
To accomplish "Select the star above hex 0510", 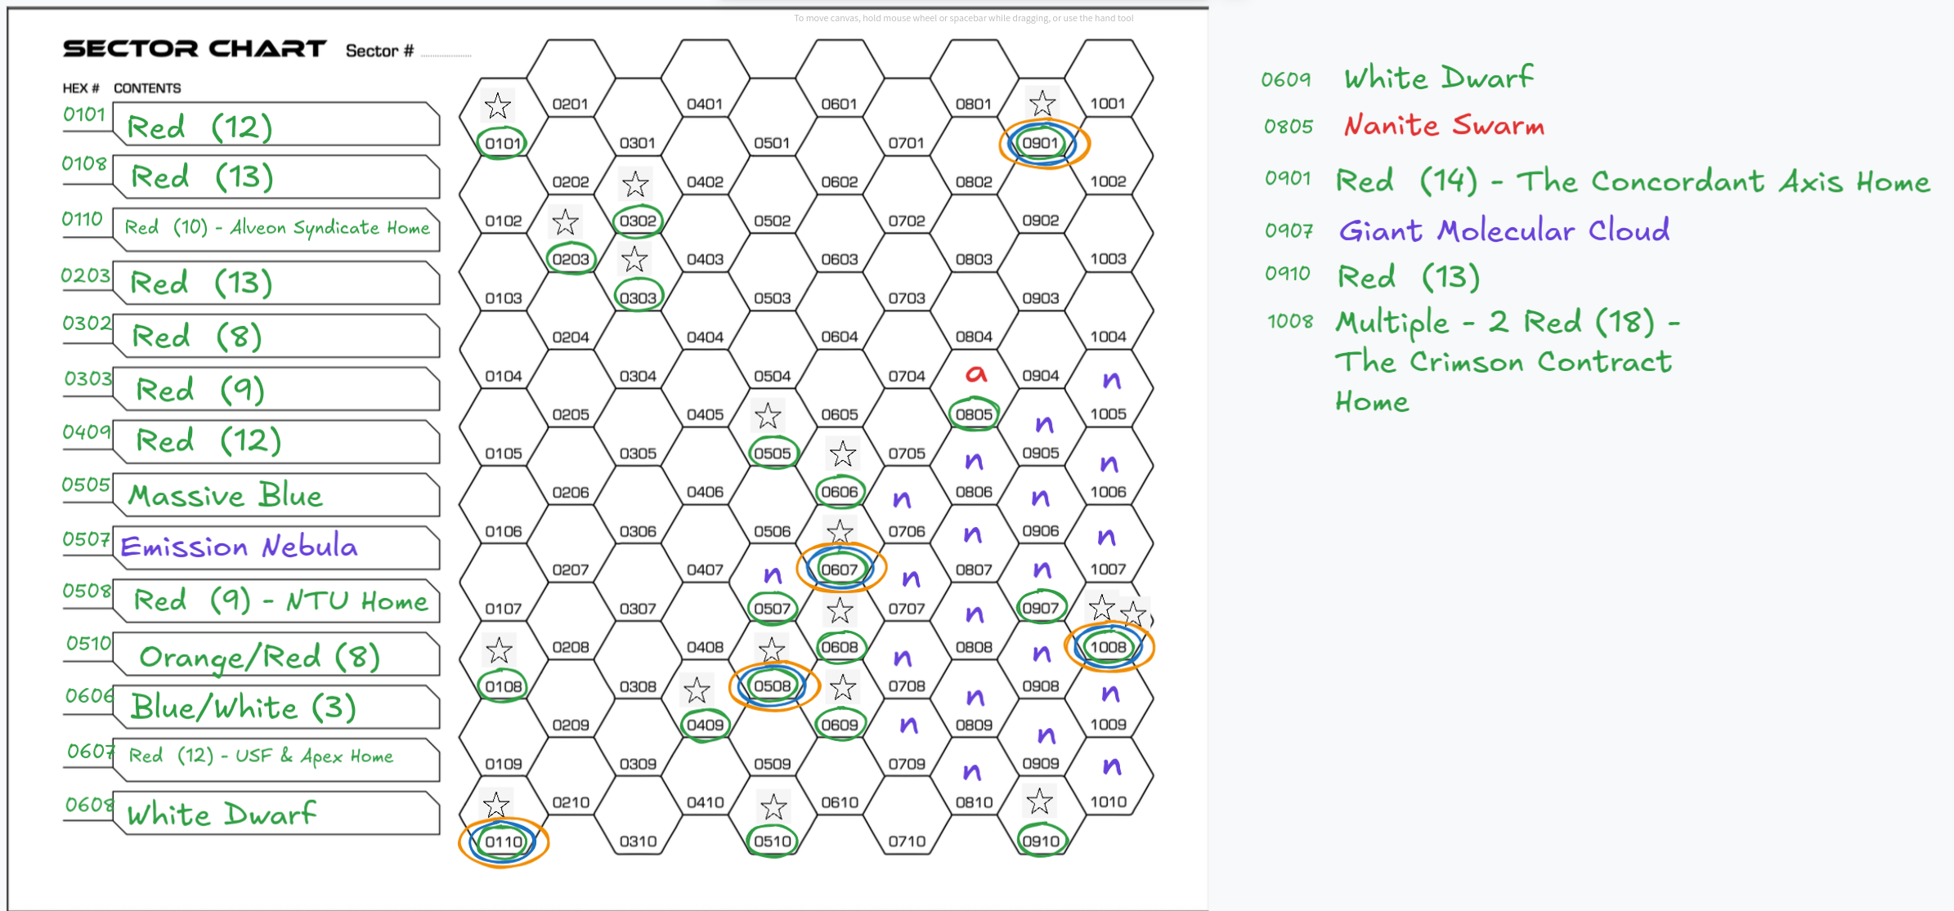I will [x=773, y=807].
